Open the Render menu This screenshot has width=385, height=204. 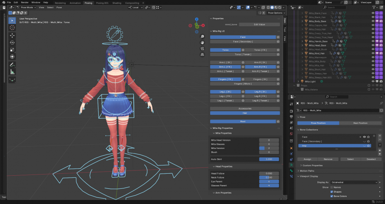24,2
